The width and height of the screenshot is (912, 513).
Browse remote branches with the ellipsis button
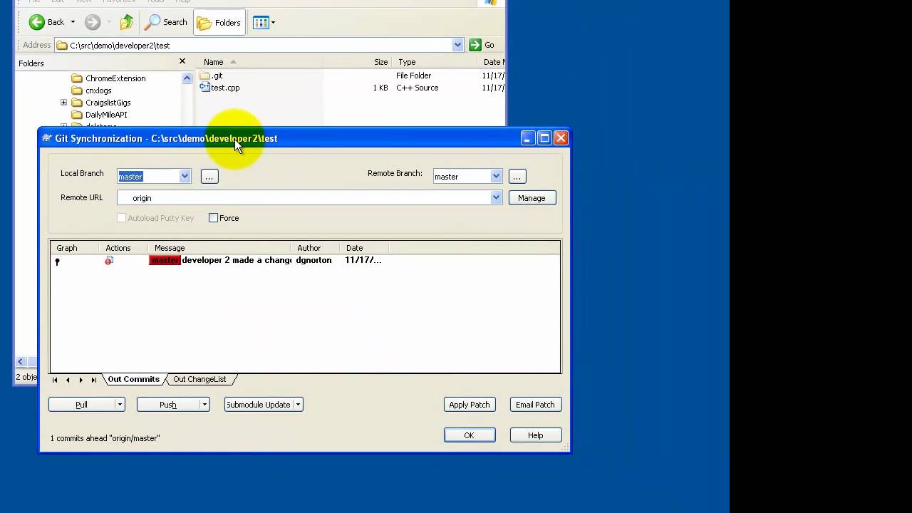(517, 177)
